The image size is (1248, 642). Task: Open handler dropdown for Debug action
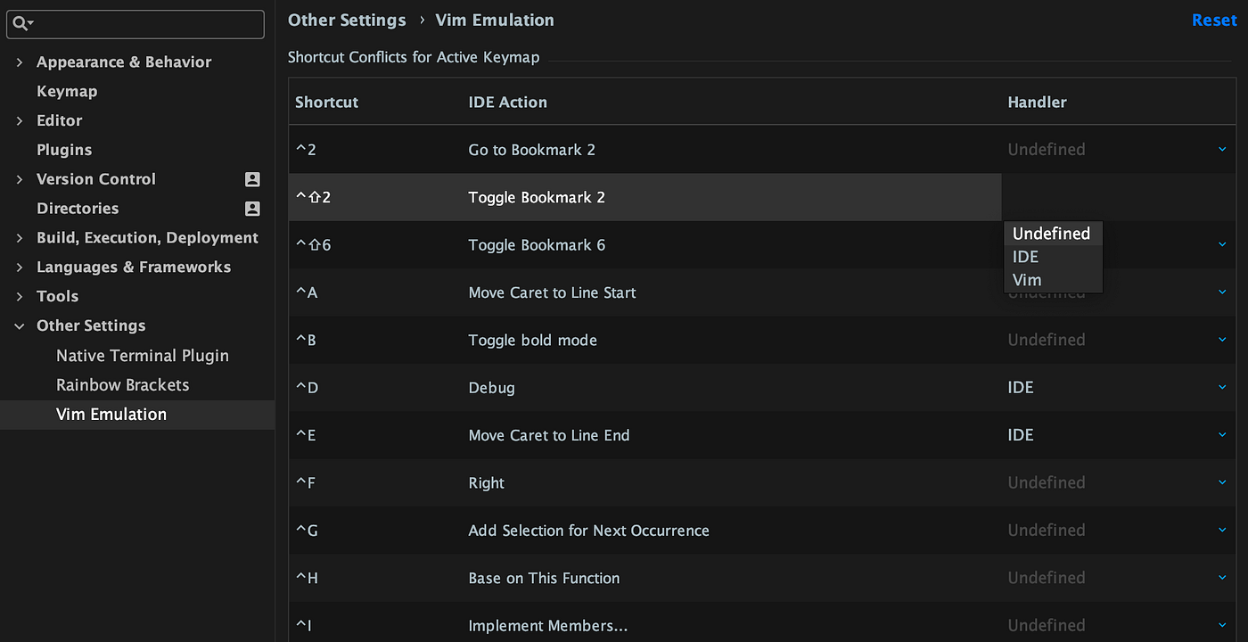[1222, 388]
